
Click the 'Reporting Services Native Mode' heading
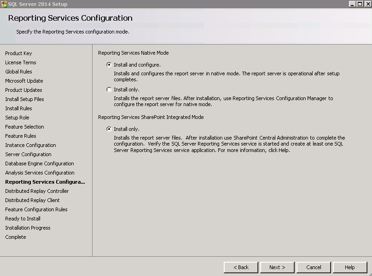coord(134,53)
